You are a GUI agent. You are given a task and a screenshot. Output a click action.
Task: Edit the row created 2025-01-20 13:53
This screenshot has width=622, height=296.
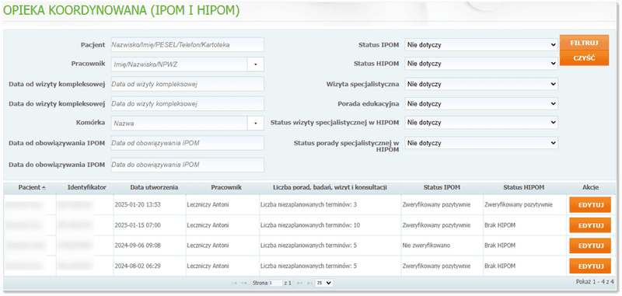click(x=590, y=205)
